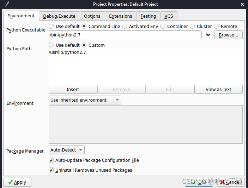Open the VCS tab
Viewport: 248px width, 188px height.
169,16
